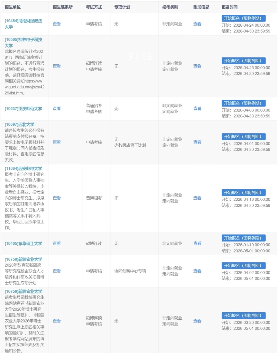Click 招生院所 查看 for 河南财经政法大学
The image size is (279, 353).
57,24
